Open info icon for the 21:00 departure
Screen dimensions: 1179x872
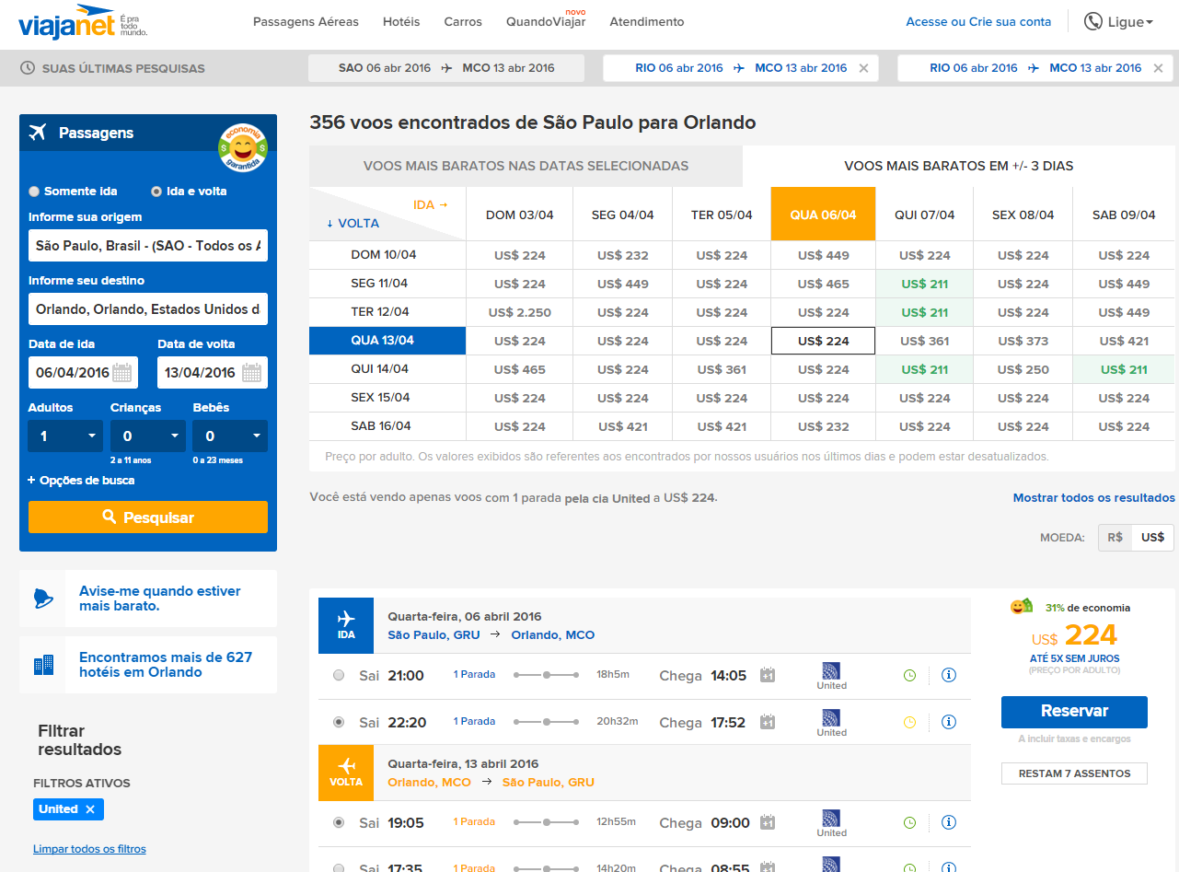(949, 675)
